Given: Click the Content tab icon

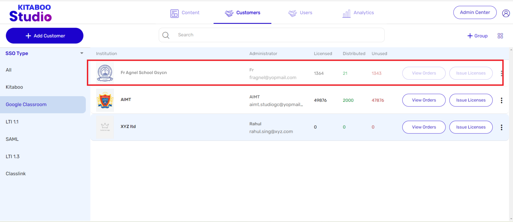Looking at the screenshot, I should 174,13.
